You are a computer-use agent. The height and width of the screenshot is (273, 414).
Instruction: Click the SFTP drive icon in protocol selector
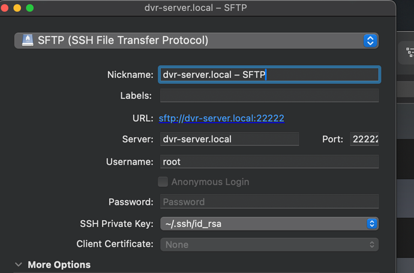tap(27, 41)
